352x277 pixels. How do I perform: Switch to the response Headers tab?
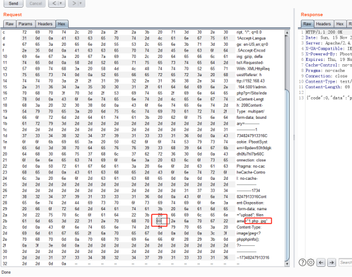coord(323,24)
